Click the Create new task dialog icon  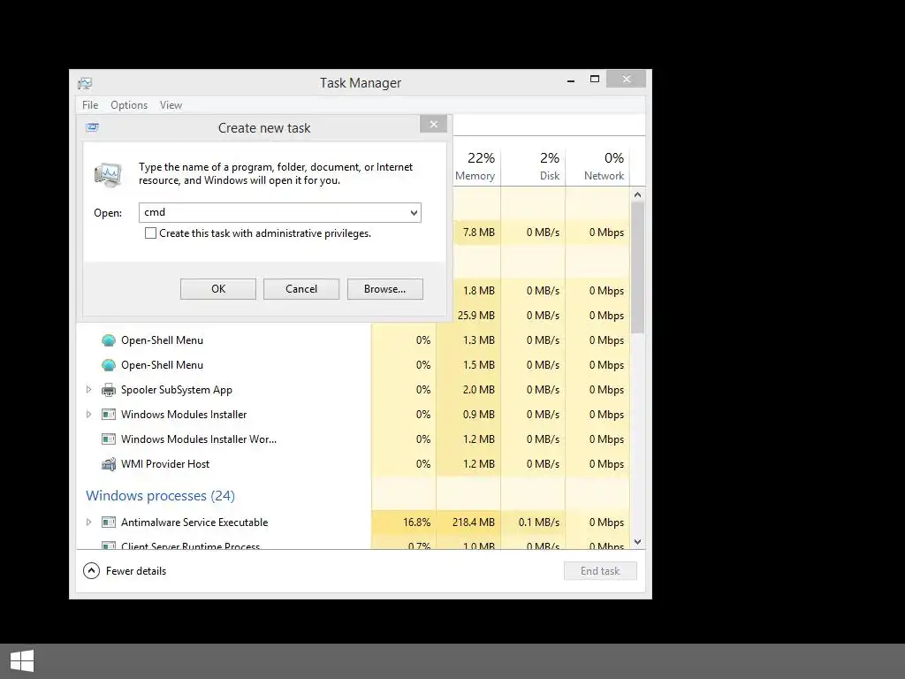92,127
